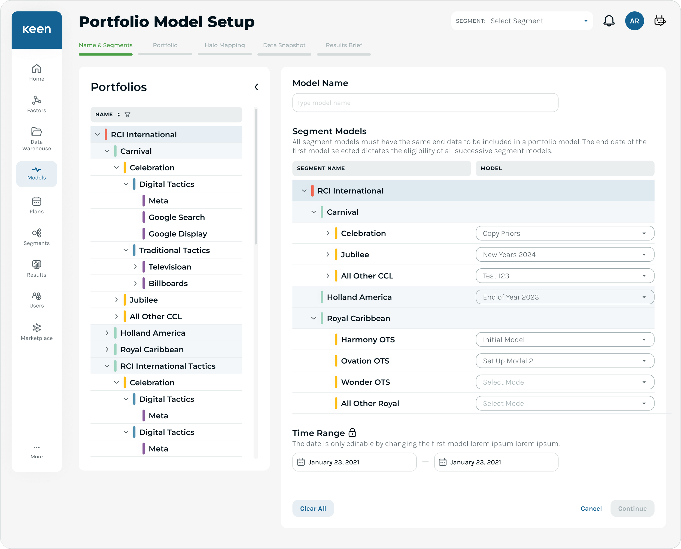The height and width of the screenshot is (549, 681).
Task: Open Select Segment dropdown at top
Action: 522,21
